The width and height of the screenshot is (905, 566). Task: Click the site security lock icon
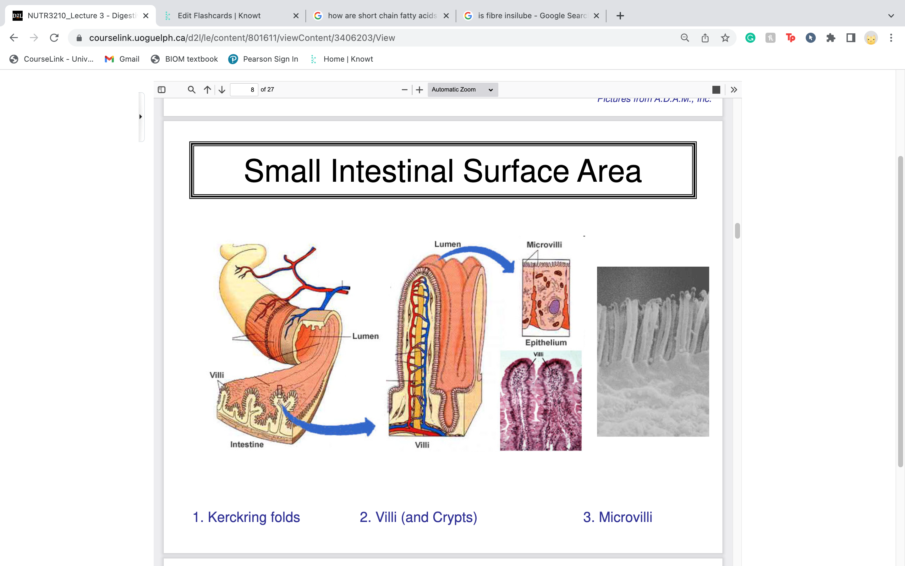click(79, 37)
